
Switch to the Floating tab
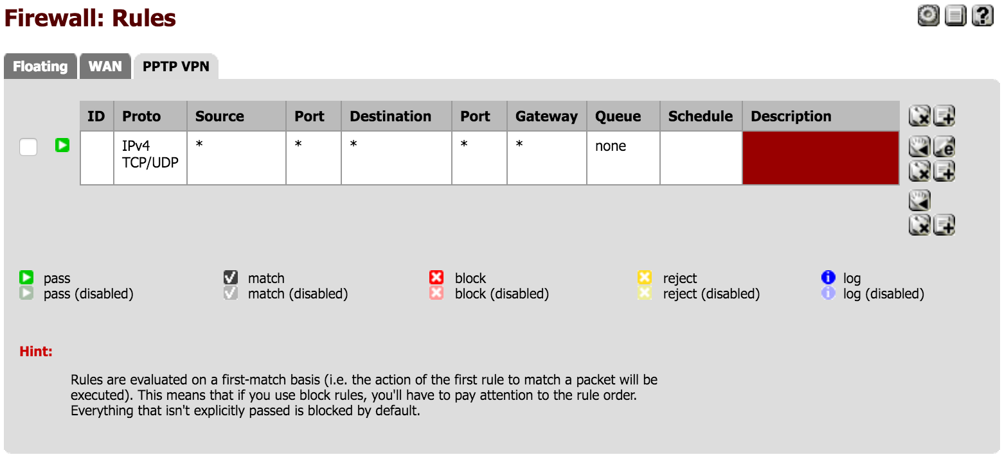click(x=40, y=67)
